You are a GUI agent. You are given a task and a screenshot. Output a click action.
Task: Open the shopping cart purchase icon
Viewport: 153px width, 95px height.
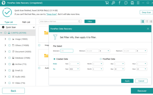(x=107, y=3)
